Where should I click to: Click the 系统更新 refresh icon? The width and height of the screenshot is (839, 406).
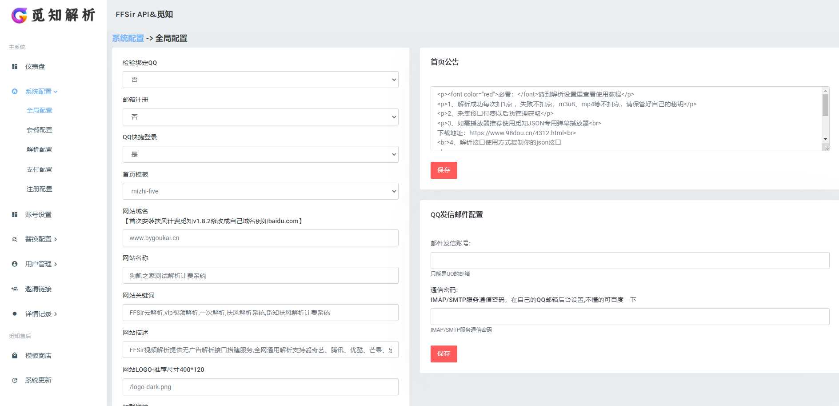pyautogui.click(x=14, y=380)
